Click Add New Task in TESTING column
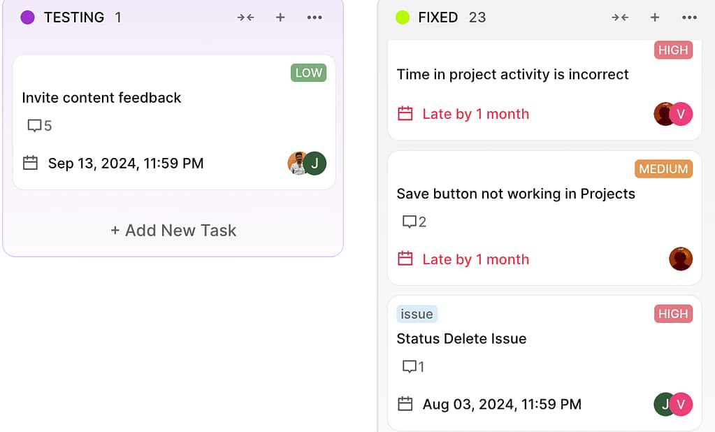This screenshot has width=715, height=432. pos(173,230)
